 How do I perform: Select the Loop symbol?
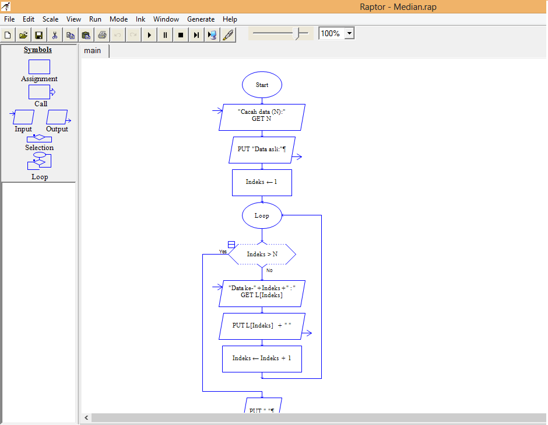tap(39, 162)
